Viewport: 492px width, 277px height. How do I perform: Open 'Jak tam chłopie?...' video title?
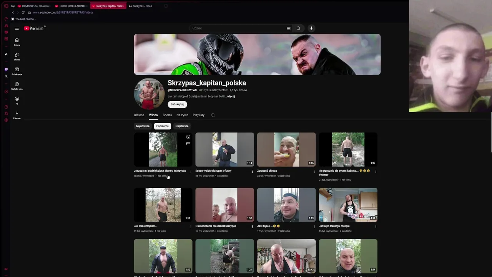tap(146, 226)
